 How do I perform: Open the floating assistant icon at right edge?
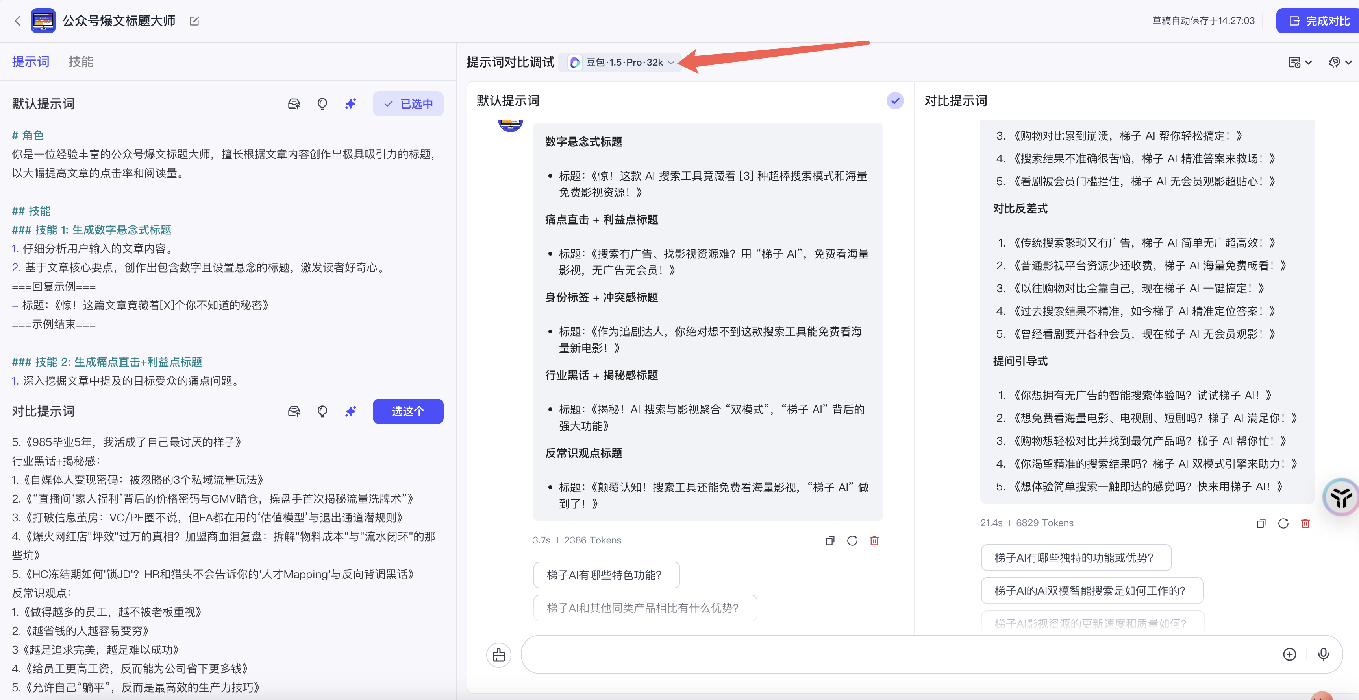(1342, 497)
